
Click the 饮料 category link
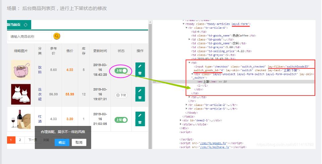click(x=40, y=70)
